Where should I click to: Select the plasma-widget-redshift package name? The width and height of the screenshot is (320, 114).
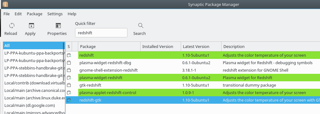(101, 78)
